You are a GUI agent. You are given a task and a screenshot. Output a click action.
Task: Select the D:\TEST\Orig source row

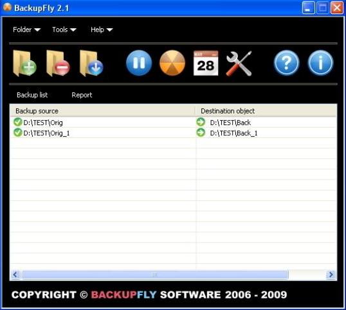43,123
